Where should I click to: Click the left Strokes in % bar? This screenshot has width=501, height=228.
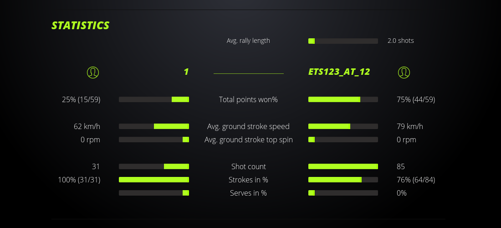coord(154,180)
